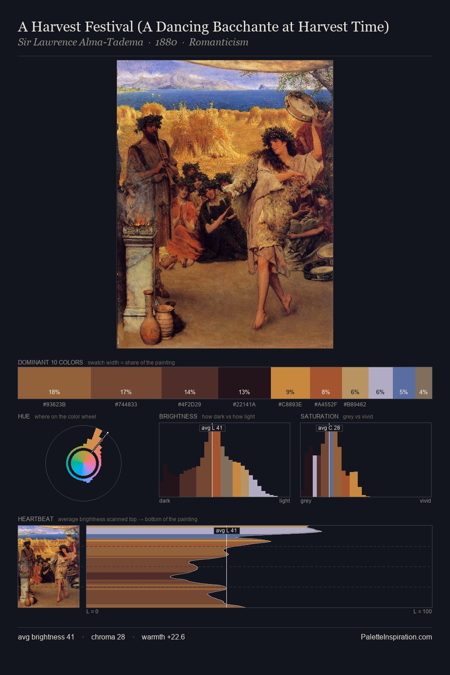Screen dimensions: 450x675
Task: Click the 'avg L 41' label in the Brightness histogram
Action: tap(212, 428)
